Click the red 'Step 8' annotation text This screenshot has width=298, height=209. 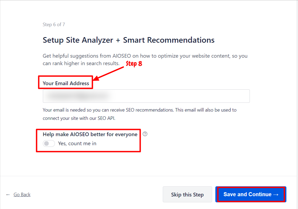pyautogui.click(x=134, y=64)
